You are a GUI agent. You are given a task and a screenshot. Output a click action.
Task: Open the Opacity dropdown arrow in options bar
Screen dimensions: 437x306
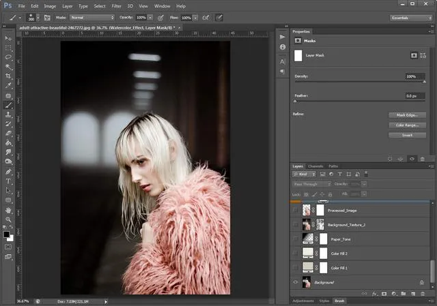click(150, 18)
